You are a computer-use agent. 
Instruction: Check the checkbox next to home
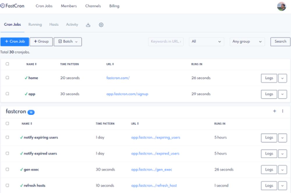[7, 78]
